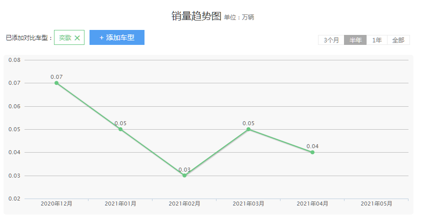The height and width of the screenshot is (221, 426).
Task: Click the 单位：万辆 unit label
Action: [x=239, y=17]
